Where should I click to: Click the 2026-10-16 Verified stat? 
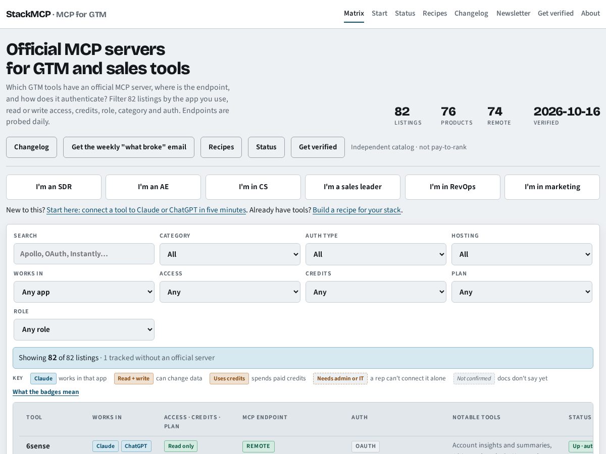(567, 116)
